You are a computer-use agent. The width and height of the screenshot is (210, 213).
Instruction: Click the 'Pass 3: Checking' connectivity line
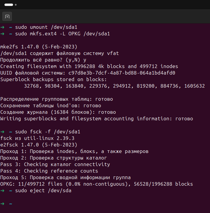click(x=55, y=164)
